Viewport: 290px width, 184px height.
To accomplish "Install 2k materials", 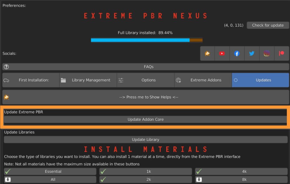I will coord(146,179).
